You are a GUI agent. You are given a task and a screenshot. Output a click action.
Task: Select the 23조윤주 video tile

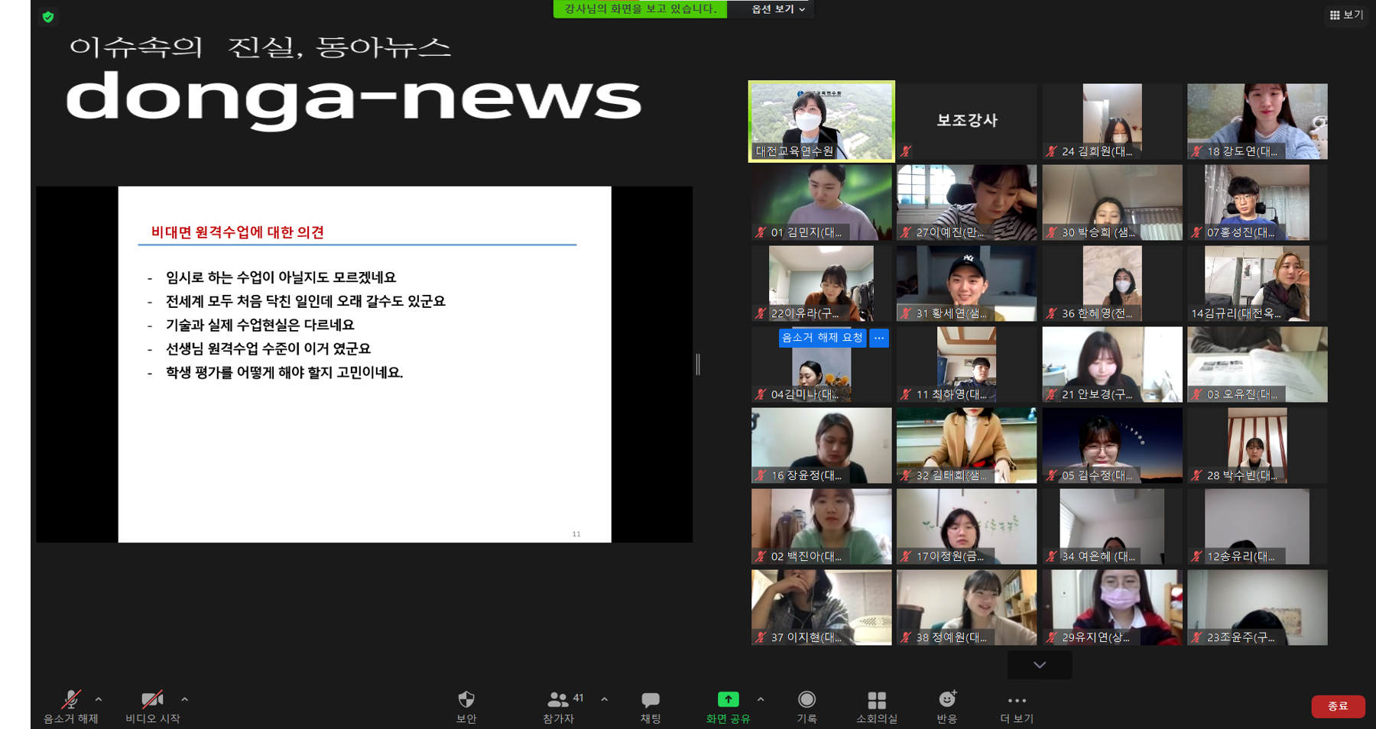1258,607
